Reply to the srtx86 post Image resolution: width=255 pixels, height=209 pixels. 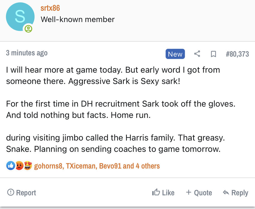pos(236,193)
